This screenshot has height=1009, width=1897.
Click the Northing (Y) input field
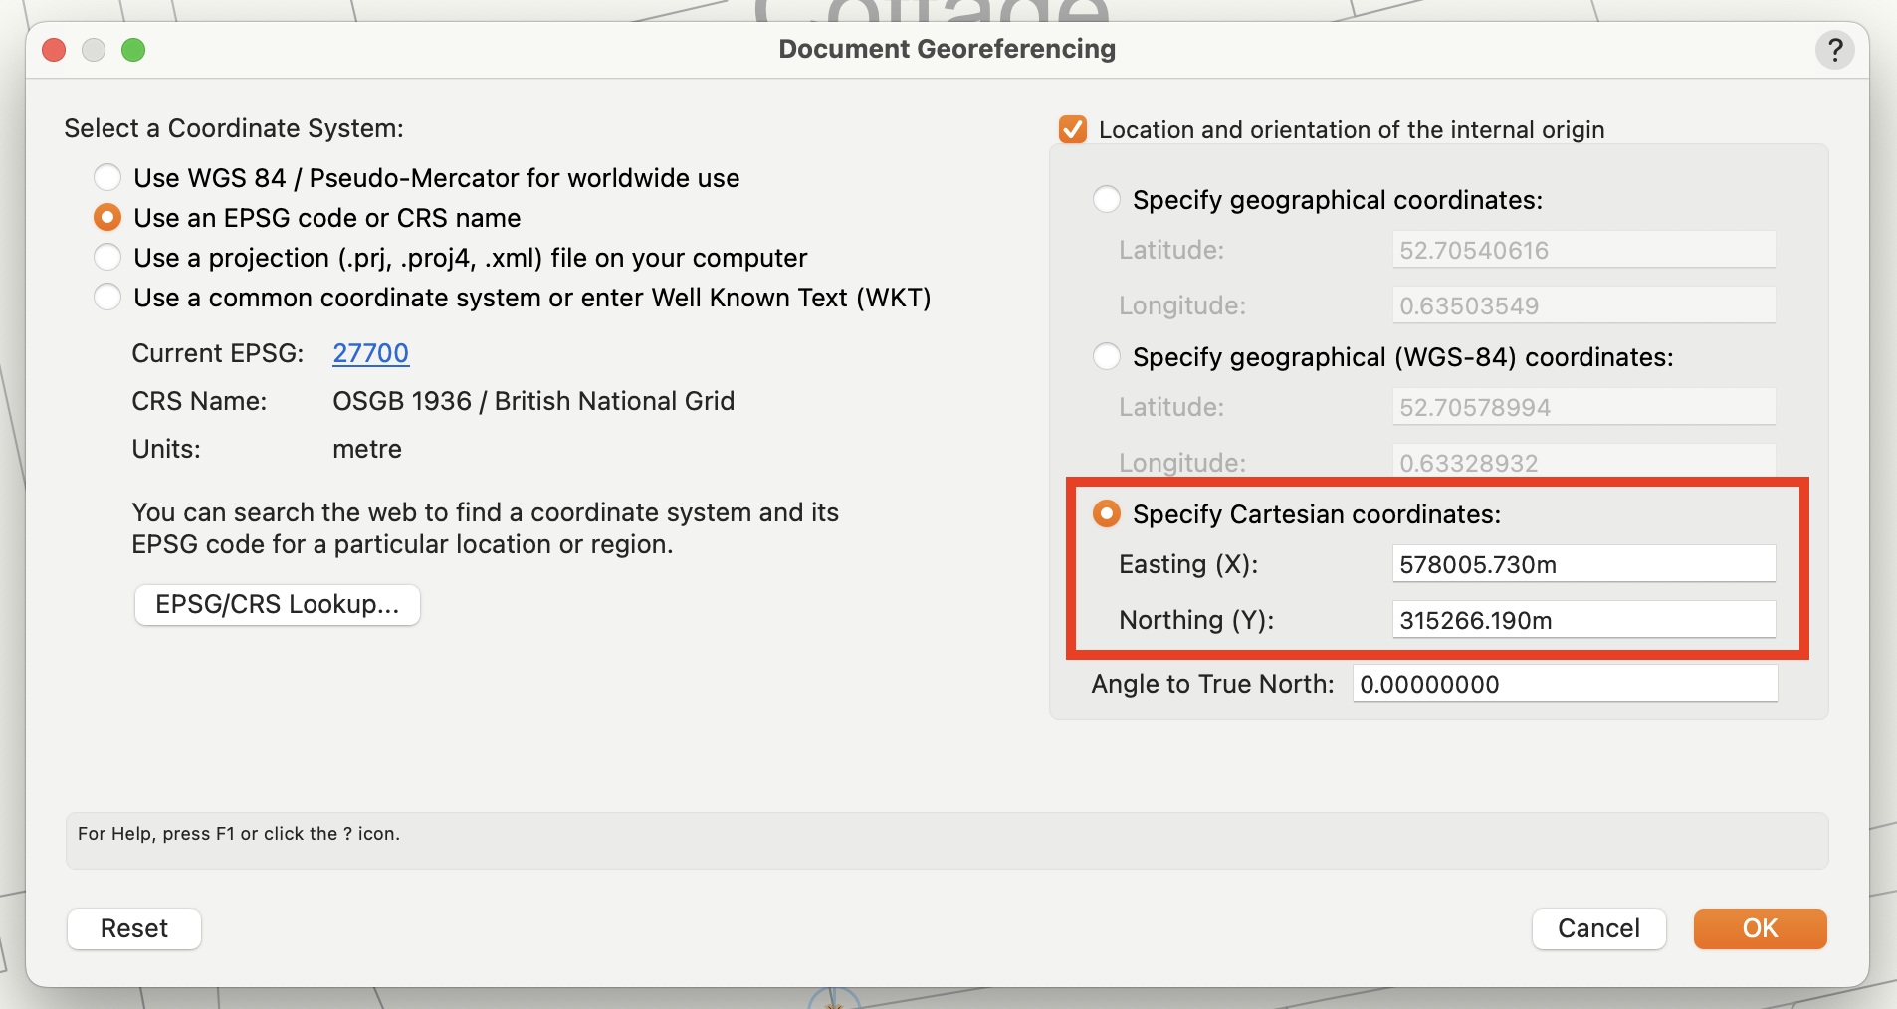[1583, 619]
